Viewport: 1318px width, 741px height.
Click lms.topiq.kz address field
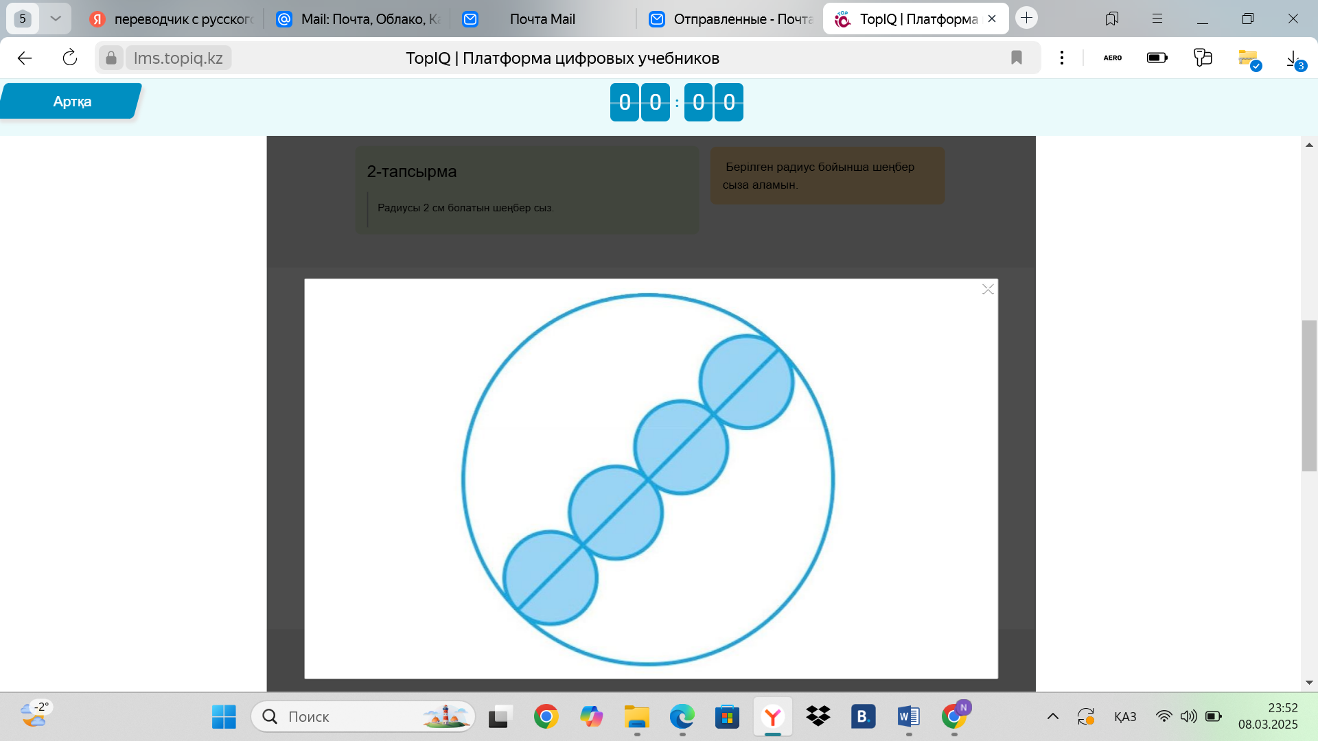click(x=178, y=58)
